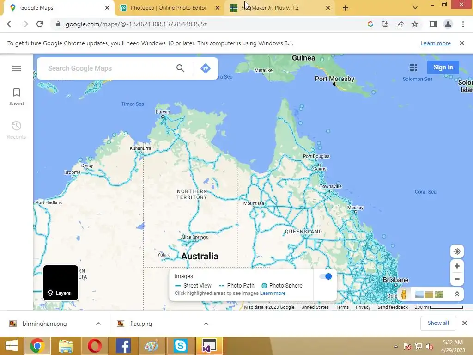Open Facebook app from taskbar
Viewport: 473px width, 355px height.
tap(123, 346)
